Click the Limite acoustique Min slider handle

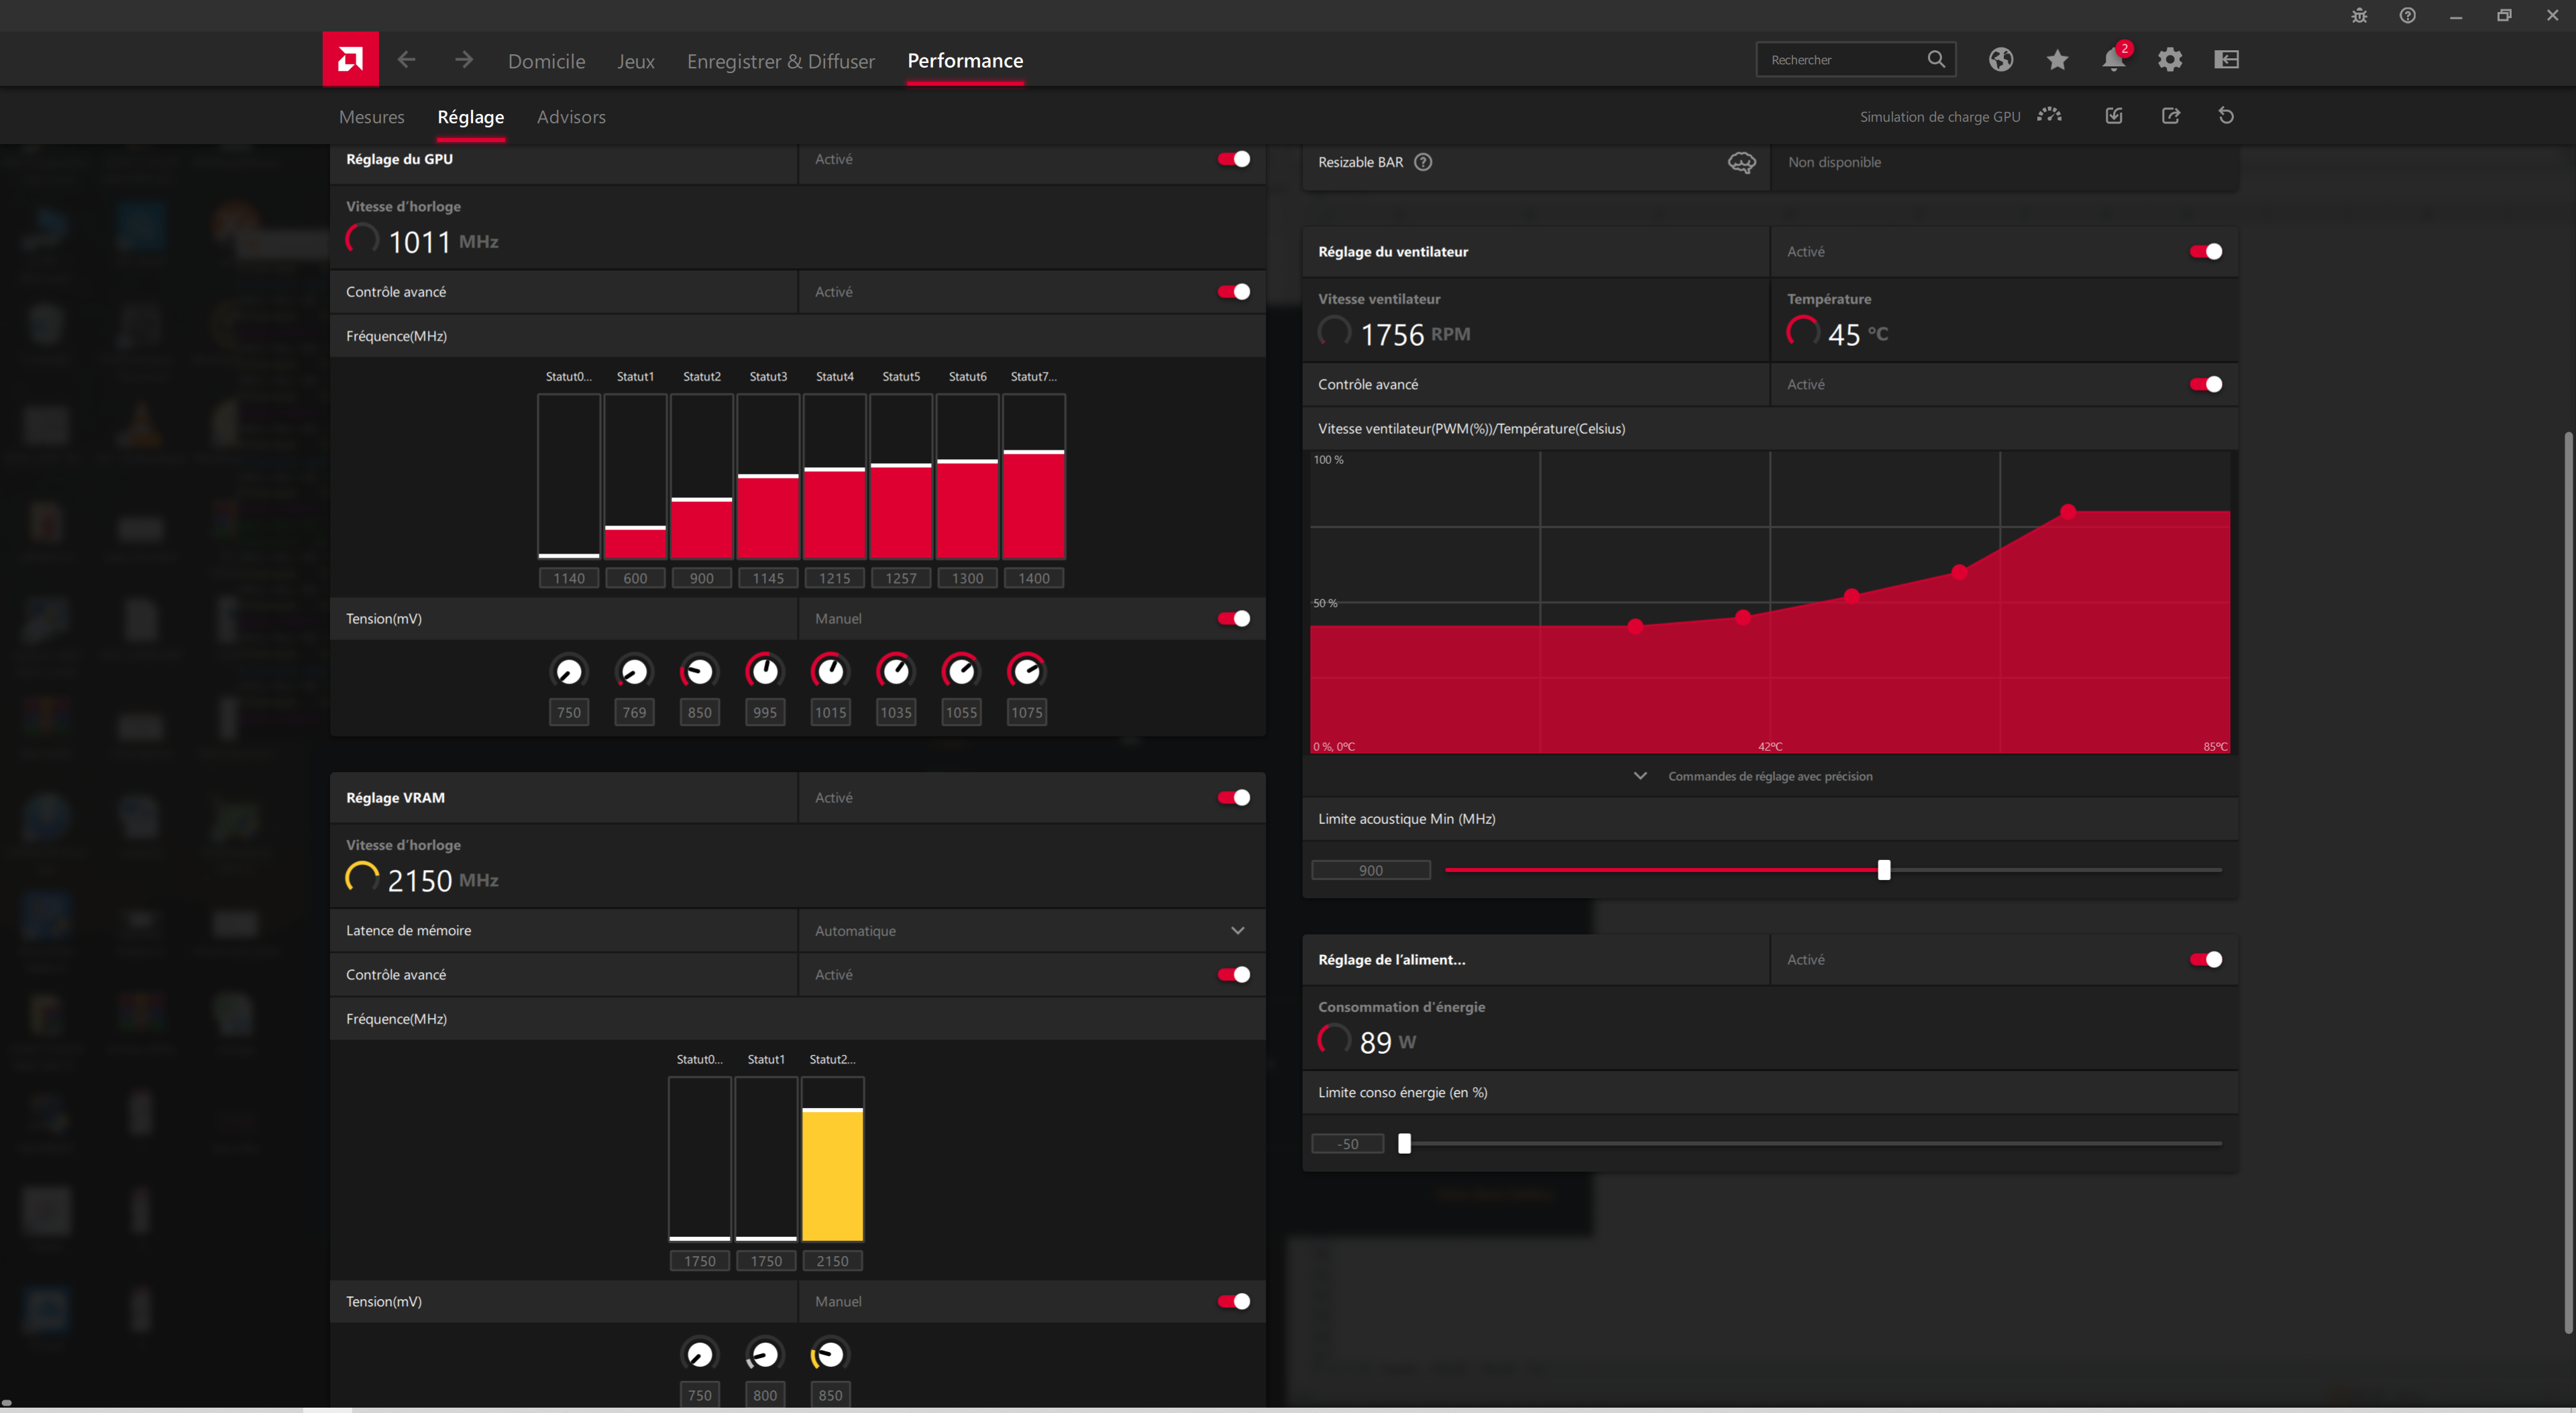click(1883, 870)
